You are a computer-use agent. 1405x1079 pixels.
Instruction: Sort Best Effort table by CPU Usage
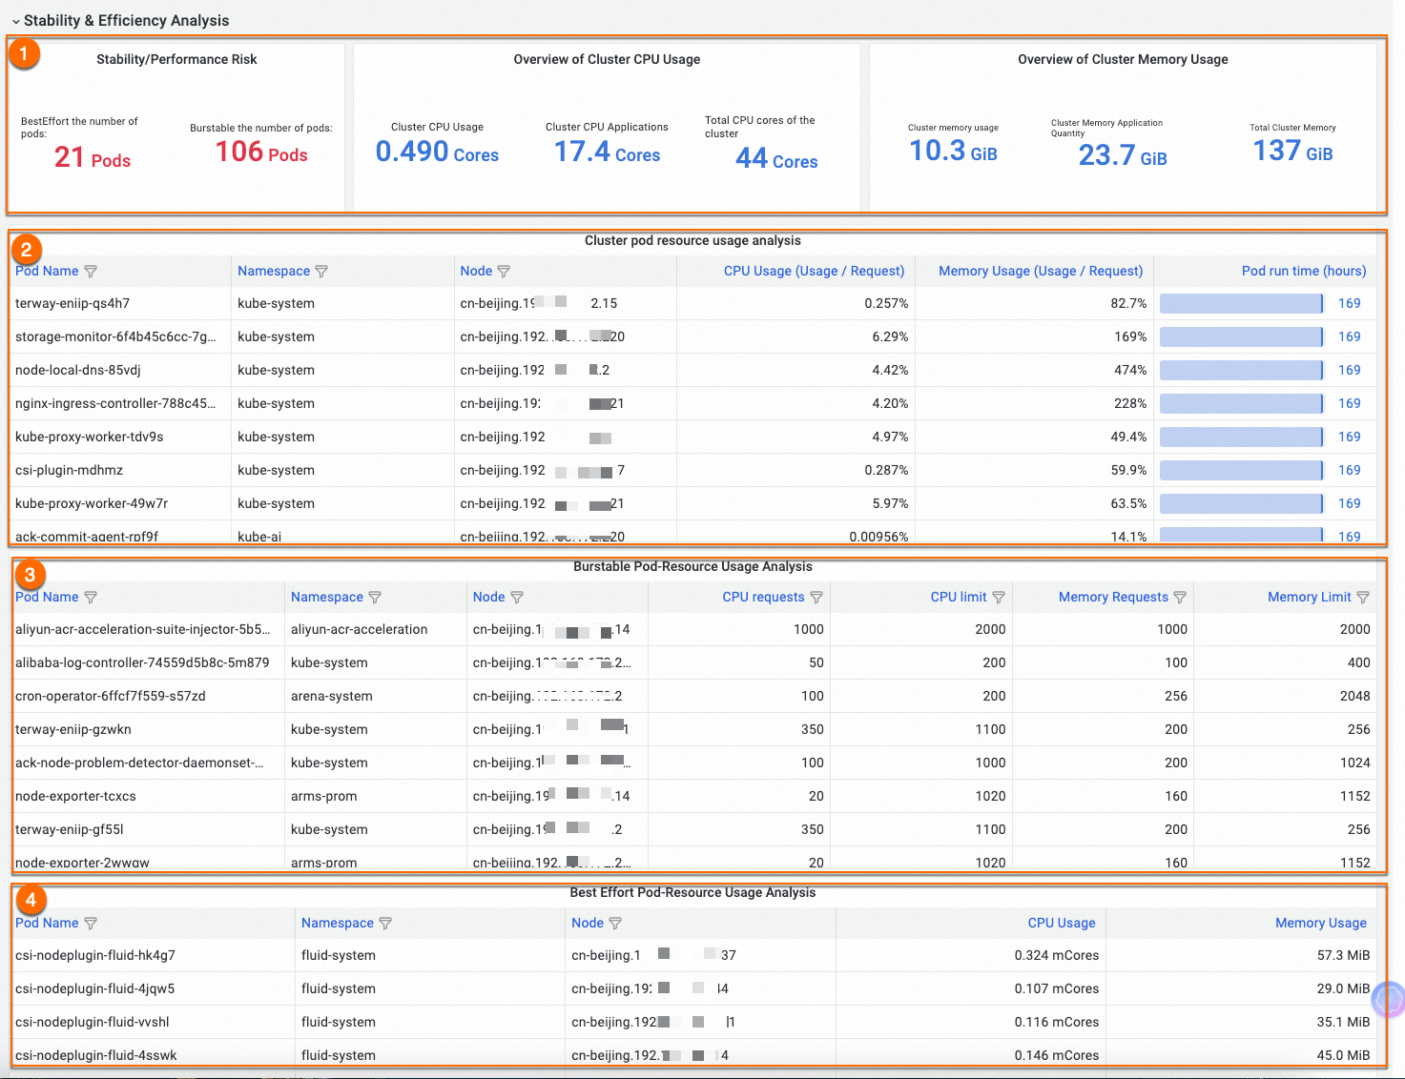point(1062,924)
